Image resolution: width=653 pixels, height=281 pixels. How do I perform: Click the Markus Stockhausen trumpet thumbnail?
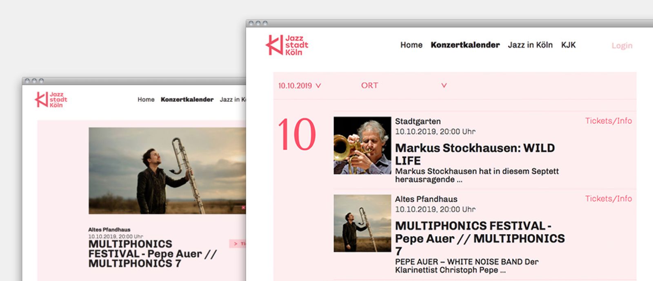click(x=362, y=145)
